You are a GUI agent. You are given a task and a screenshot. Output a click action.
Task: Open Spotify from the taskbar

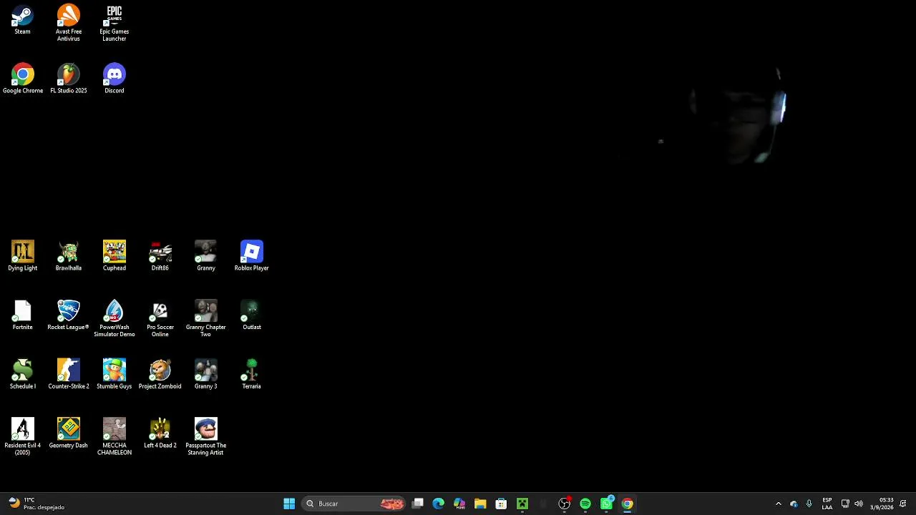585,504
